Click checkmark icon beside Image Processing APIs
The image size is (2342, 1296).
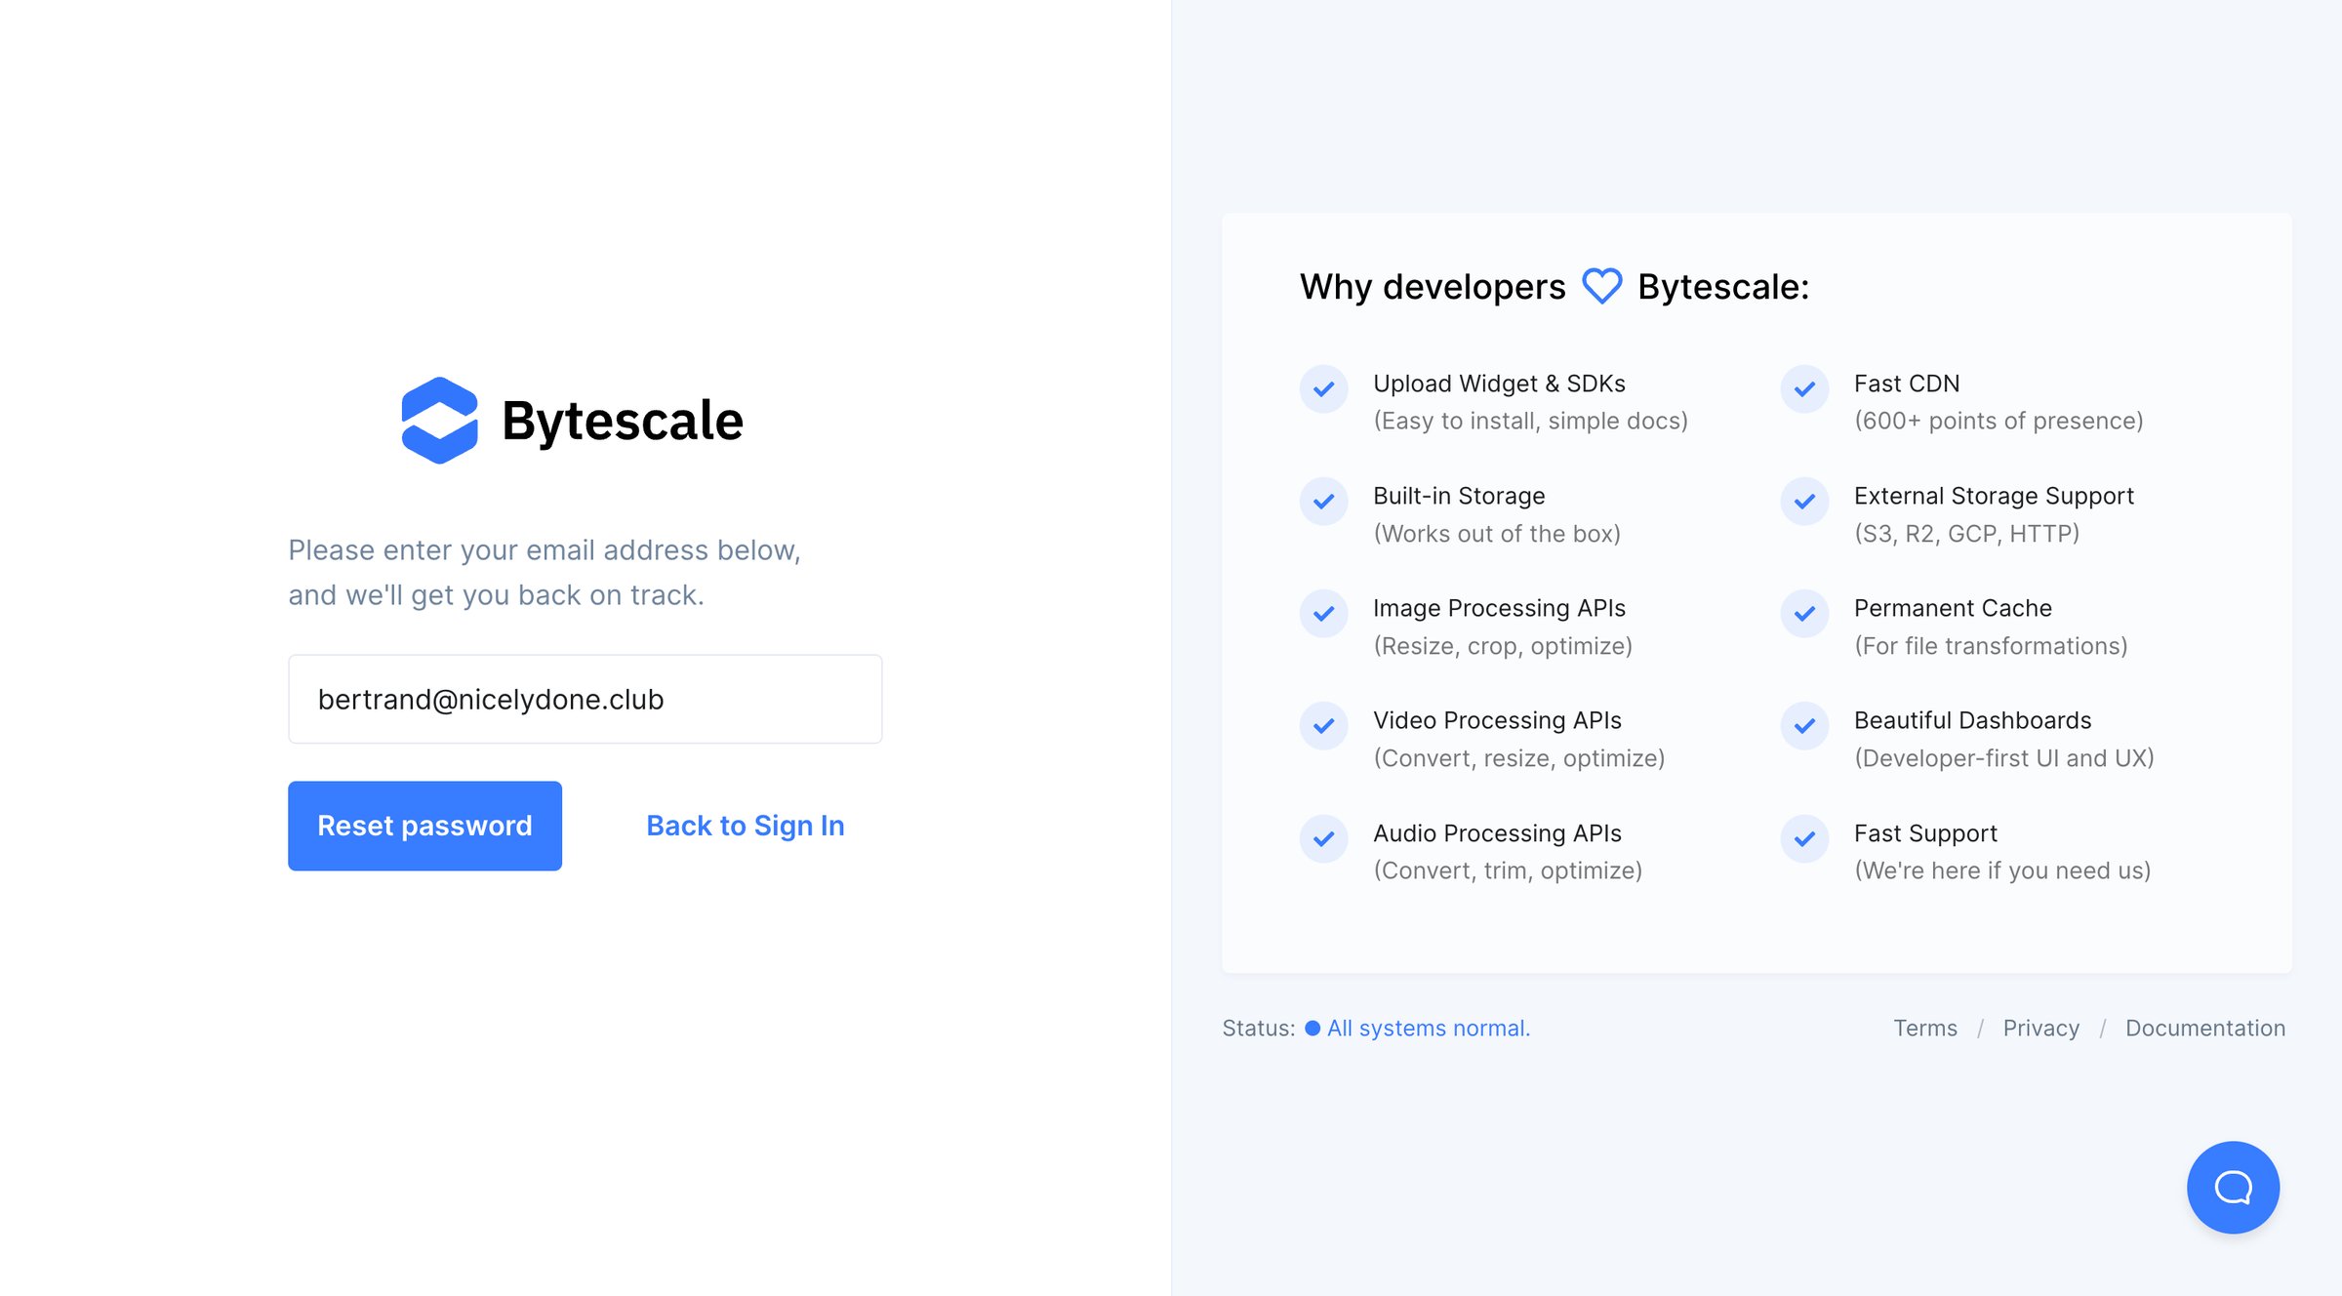pyautogui.click(x=1323, y=613)
